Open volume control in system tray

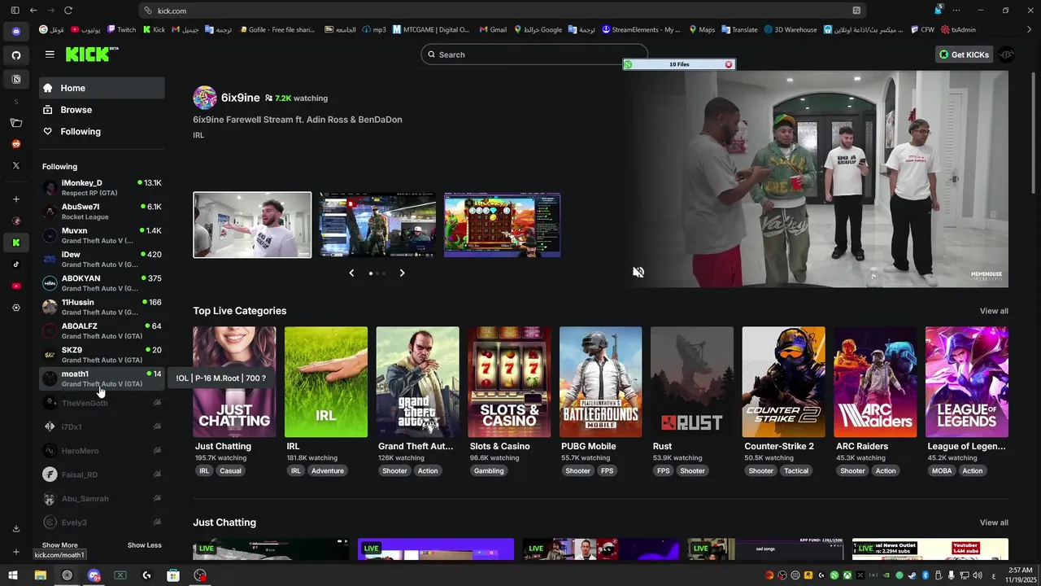[x=977, y=575]
